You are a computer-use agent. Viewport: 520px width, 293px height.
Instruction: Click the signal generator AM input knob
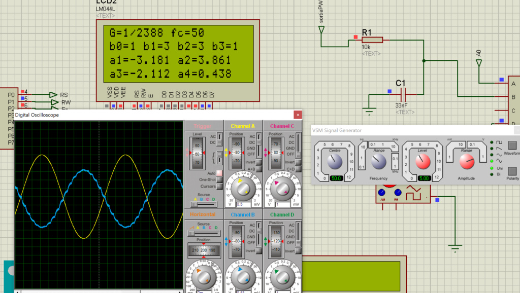coord(382,192)
